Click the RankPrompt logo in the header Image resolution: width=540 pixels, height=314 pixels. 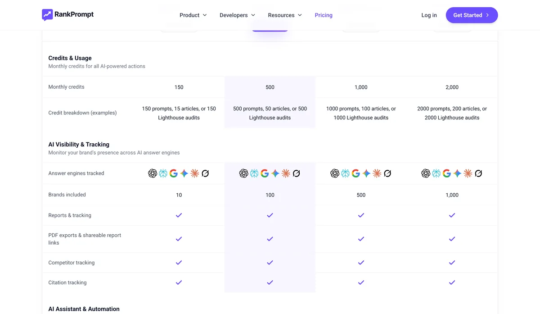pyautogui.click(x=68, y=14)
